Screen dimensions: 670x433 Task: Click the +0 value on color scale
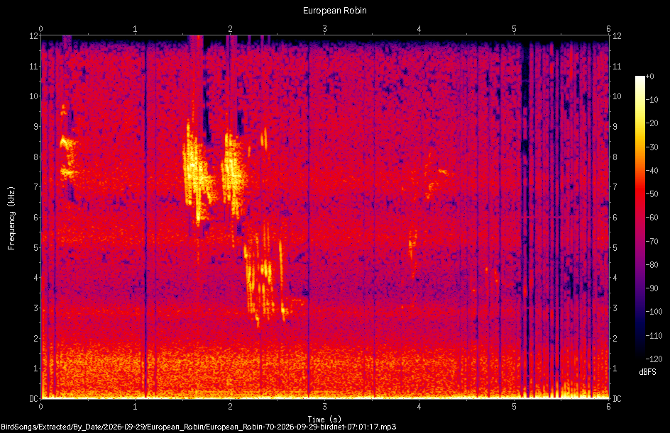pyautogui.click(x=649, y=77)
